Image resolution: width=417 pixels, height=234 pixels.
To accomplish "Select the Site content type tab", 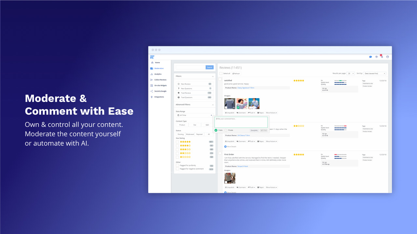I will pyautogui.click(x=194, y=125).
